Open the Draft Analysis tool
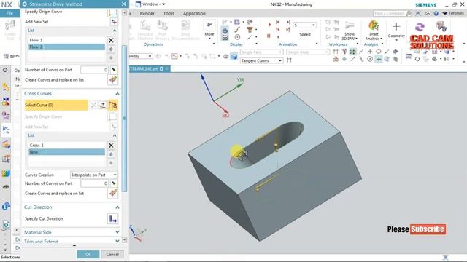The image size is (467, 262). pyautogui.click(x=374, y=30)
